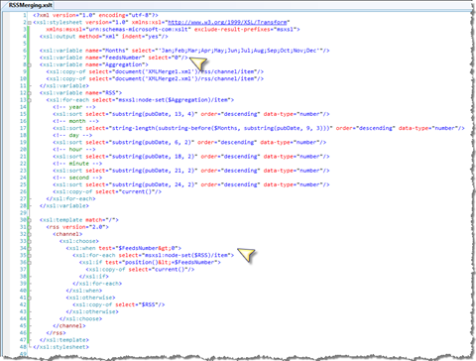Click the copy-of current() on line 37
This screenshot has height=361, width=476.
(x=140, y=270)
